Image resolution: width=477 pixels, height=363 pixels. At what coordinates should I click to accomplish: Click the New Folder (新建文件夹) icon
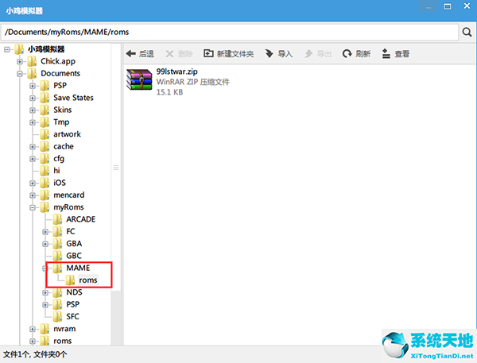point(208,54)
